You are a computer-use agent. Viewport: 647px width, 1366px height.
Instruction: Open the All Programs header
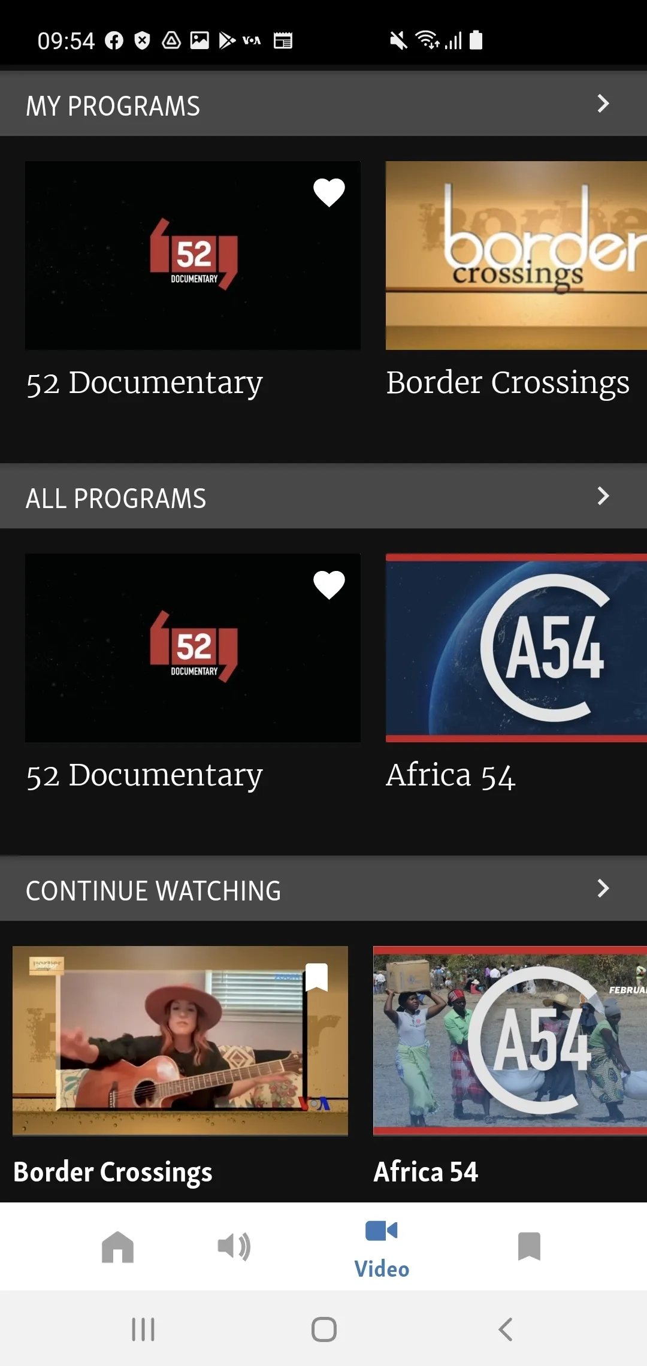click(323, 497)
